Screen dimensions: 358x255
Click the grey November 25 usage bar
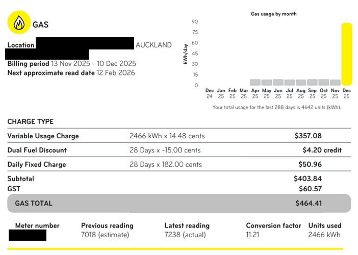(335, 82)
